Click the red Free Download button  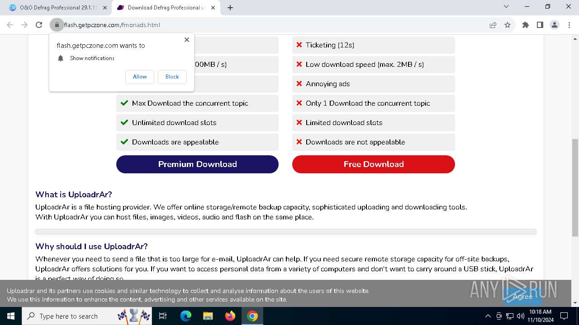pos(374,164)
